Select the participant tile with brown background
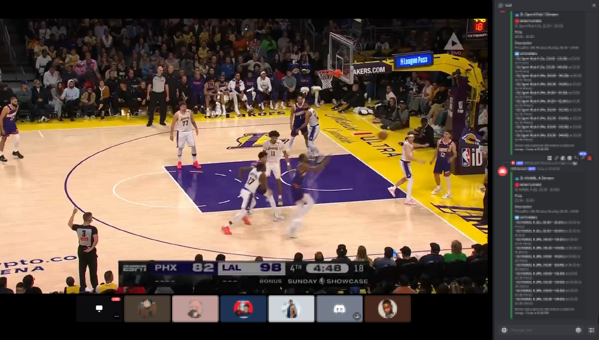 (x=147, y=309)
